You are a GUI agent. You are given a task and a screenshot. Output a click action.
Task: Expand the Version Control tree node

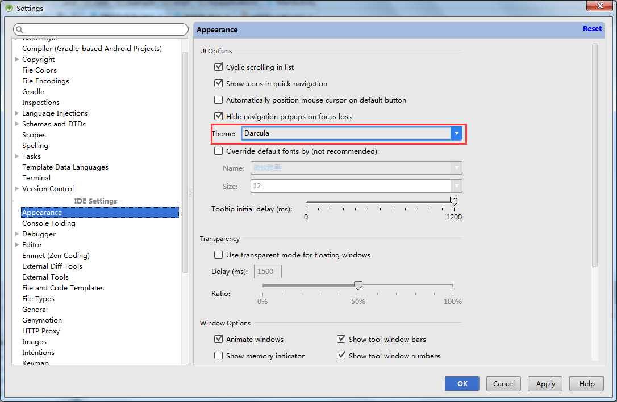click(17, 189)
